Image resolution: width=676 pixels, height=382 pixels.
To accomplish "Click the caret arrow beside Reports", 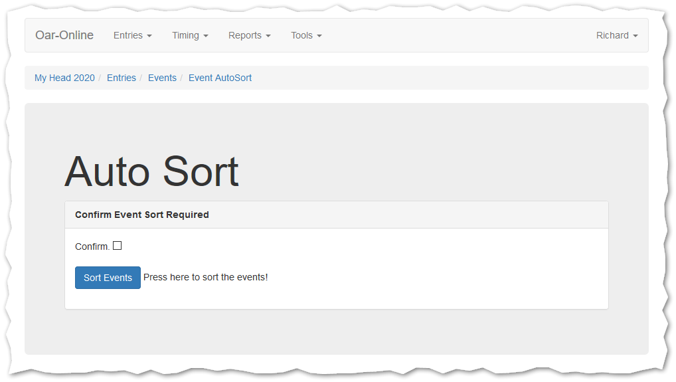I will click(x=268, y=36).
